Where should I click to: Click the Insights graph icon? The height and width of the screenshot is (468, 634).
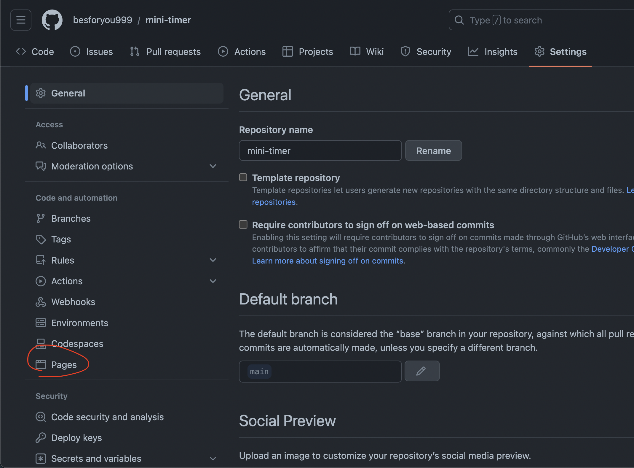[x=473, y=52]
